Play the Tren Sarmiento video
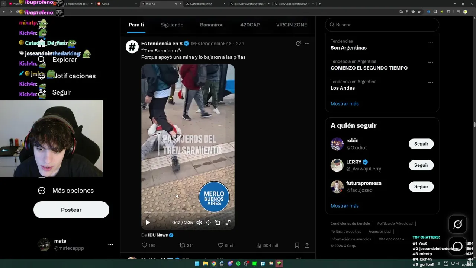 coord(148,223)
